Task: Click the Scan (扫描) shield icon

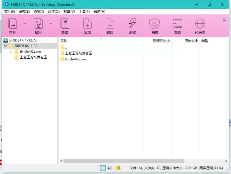Action: [154, 24]
